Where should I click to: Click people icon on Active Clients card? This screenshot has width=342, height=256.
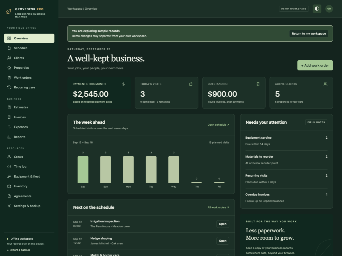tap(325, 84)
